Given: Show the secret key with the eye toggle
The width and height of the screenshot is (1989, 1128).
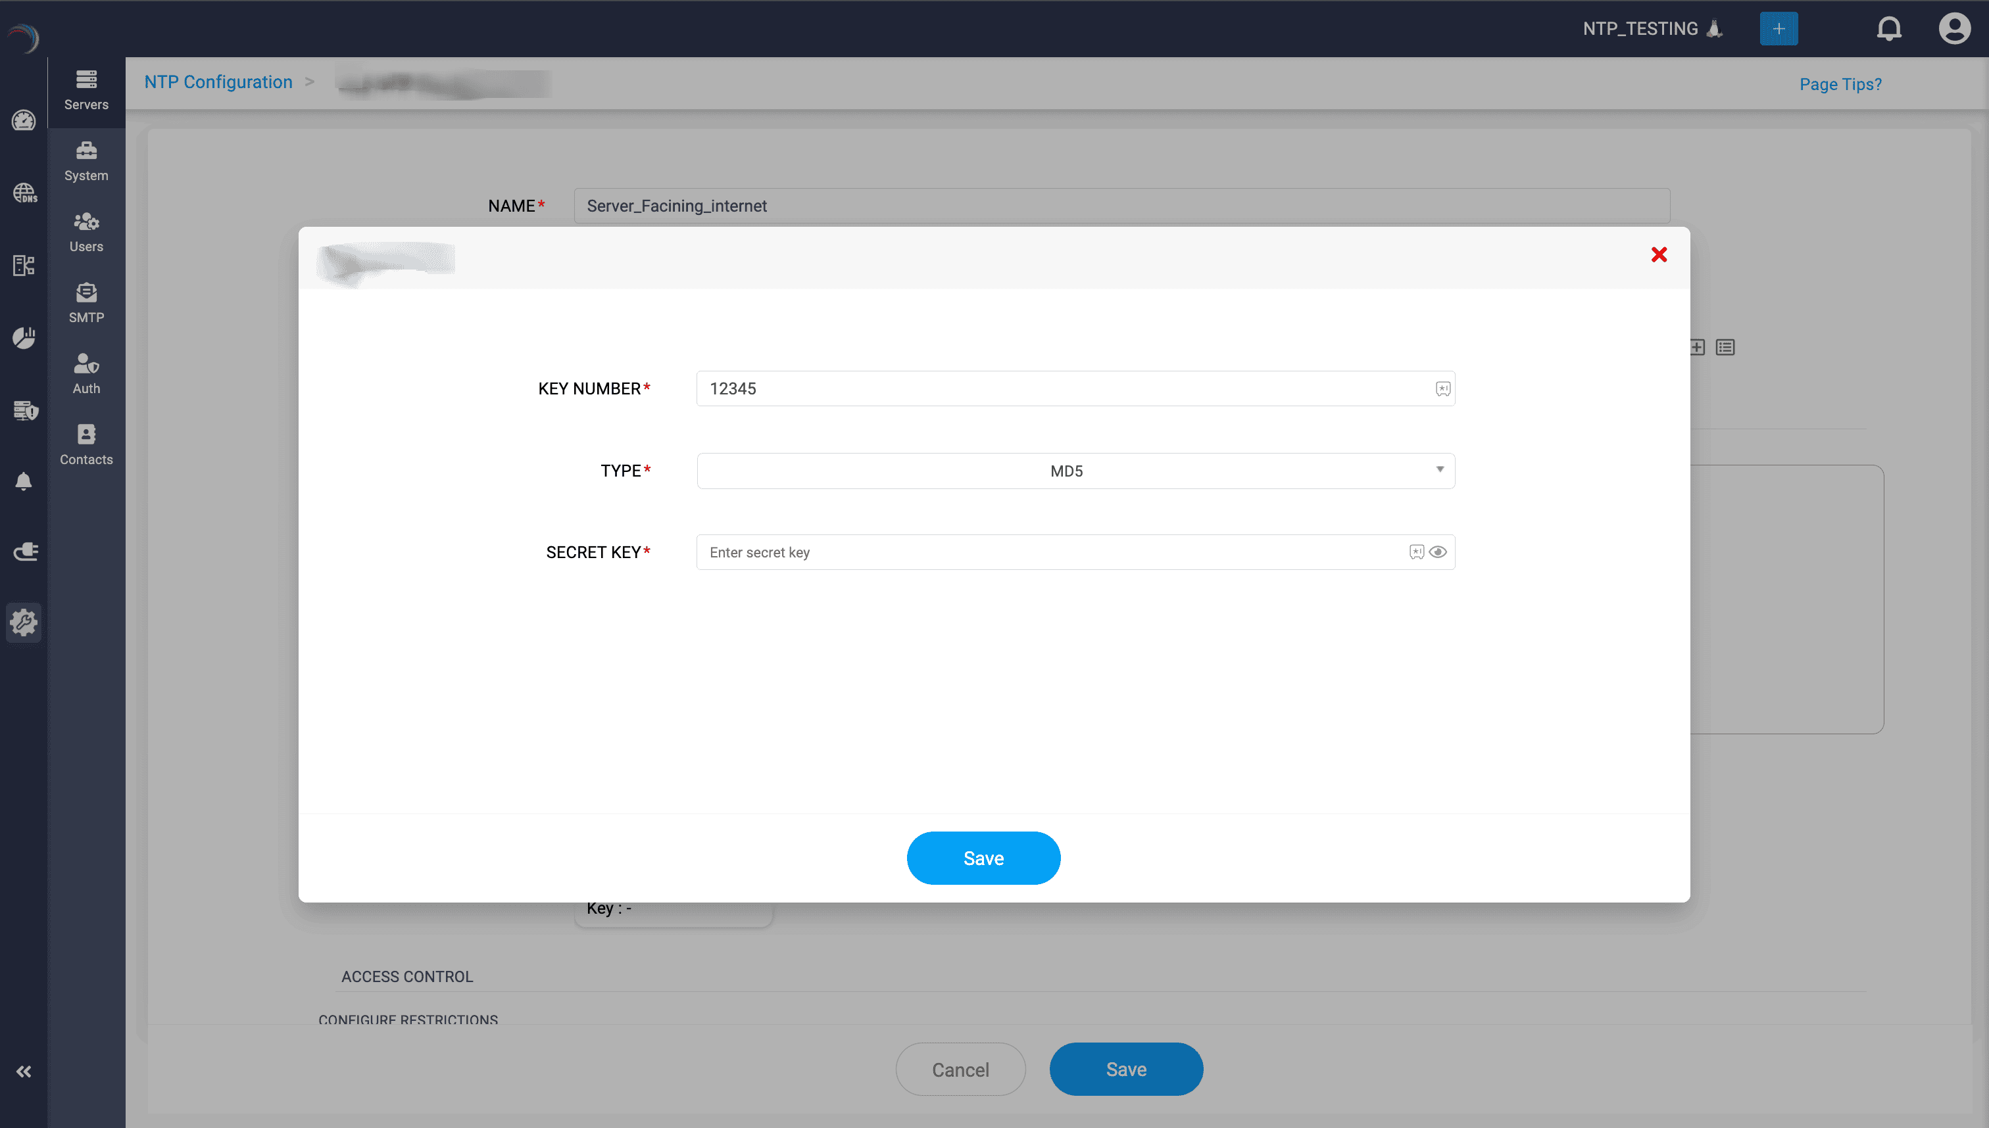Looking at the screenshot, I should pos(1438,552).
